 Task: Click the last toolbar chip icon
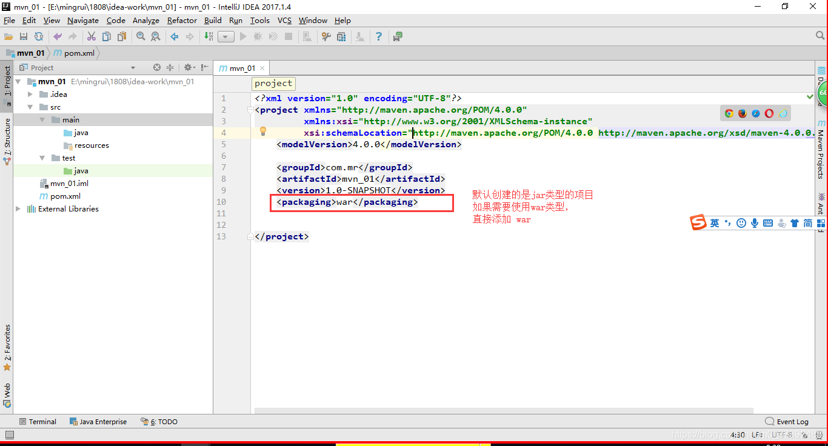click(x=398, y=37)
